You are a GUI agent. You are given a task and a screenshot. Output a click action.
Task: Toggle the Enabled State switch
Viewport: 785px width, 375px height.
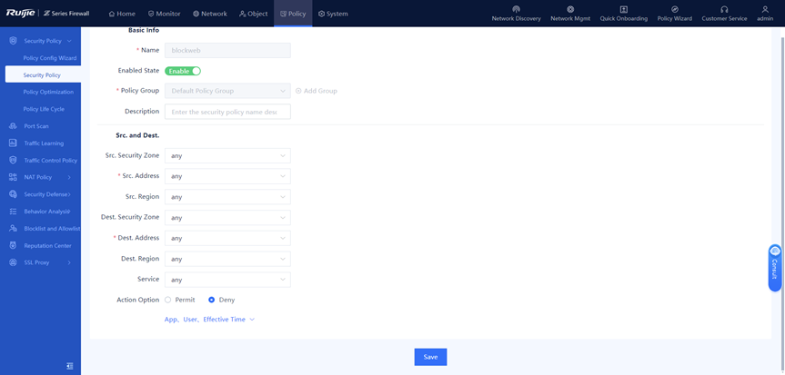click(x=183, y=71)
